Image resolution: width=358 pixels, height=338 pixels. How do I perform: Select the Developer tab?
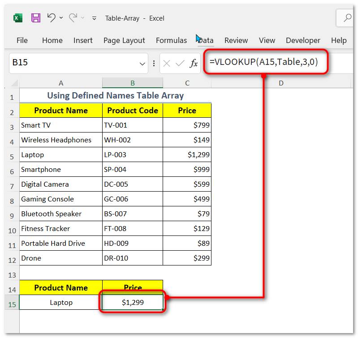[x=303, y=40]
